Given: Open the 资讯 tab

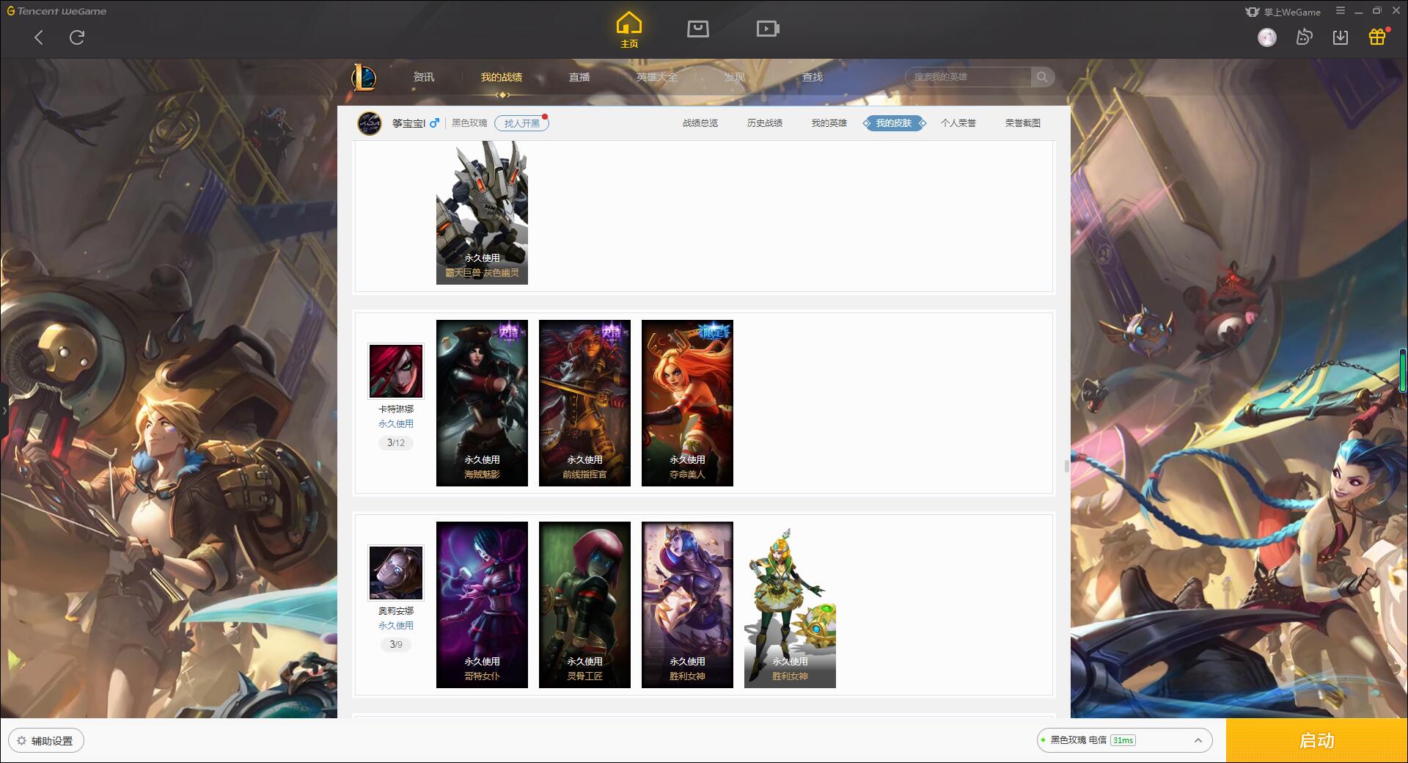Looking at the screenshot, I should pyautogui.click(x=424, y=77).
